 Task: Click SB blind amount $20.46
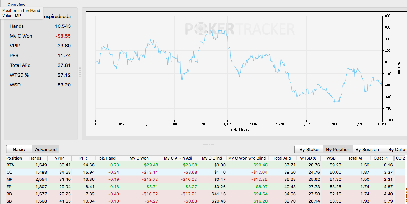coord(219,201)
